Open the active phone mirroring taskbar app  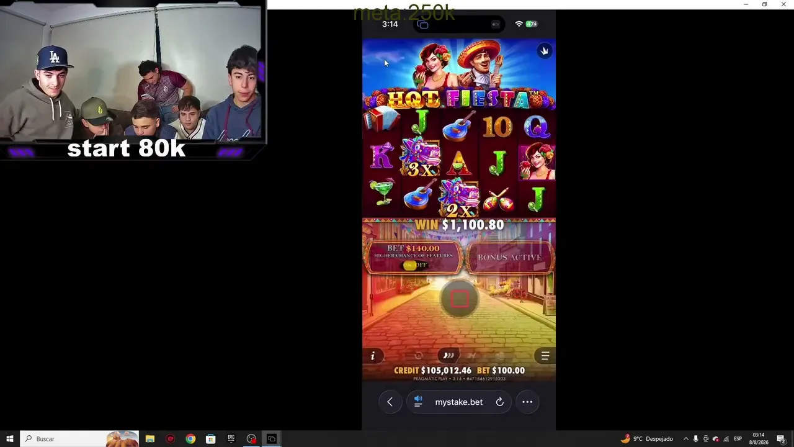click(272, 439)
